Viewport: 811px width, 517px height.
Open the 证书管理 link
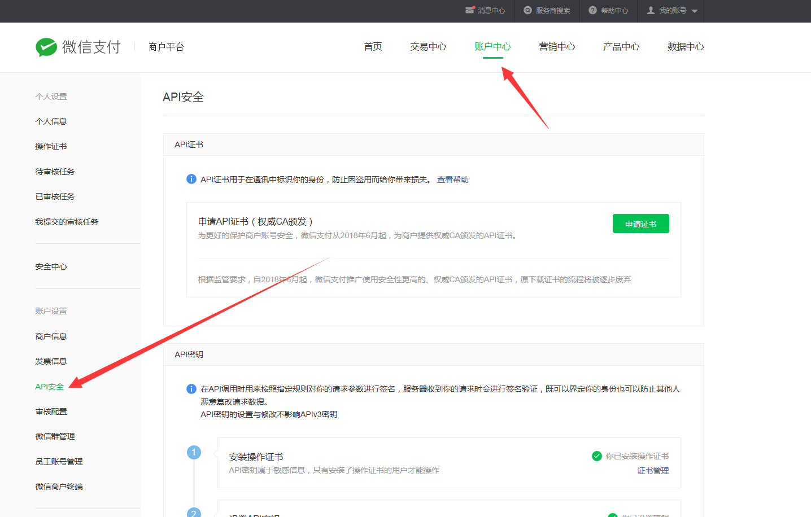[x=653, y=471]
